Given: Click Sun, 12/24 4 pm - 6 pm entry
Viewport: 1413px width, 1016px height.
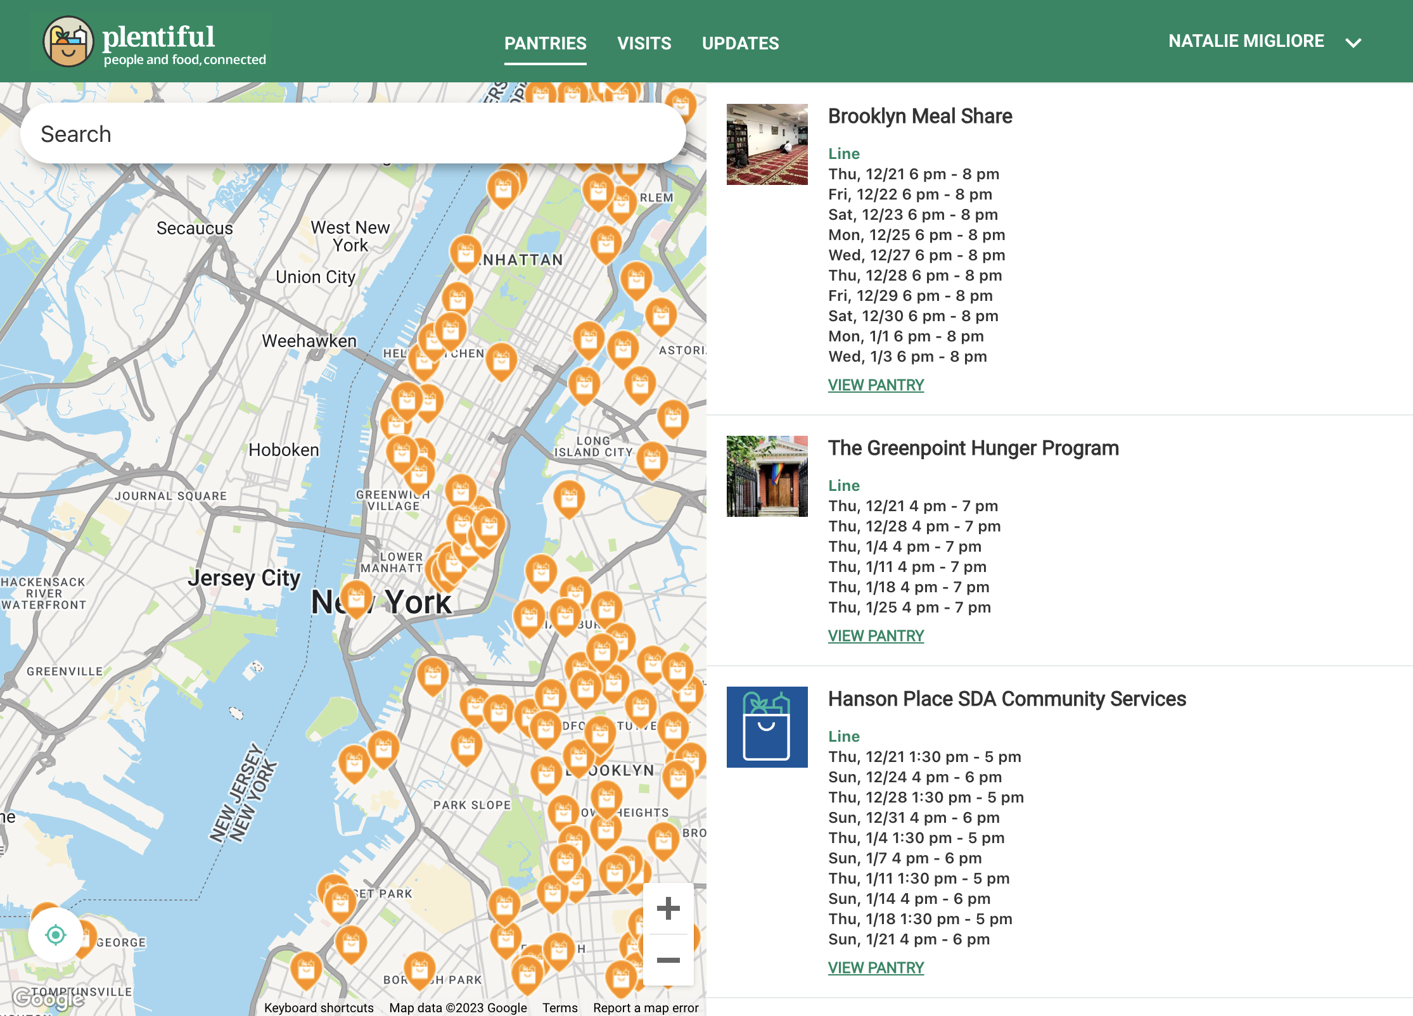Looking at the screenshot, I should coord(915,777).
